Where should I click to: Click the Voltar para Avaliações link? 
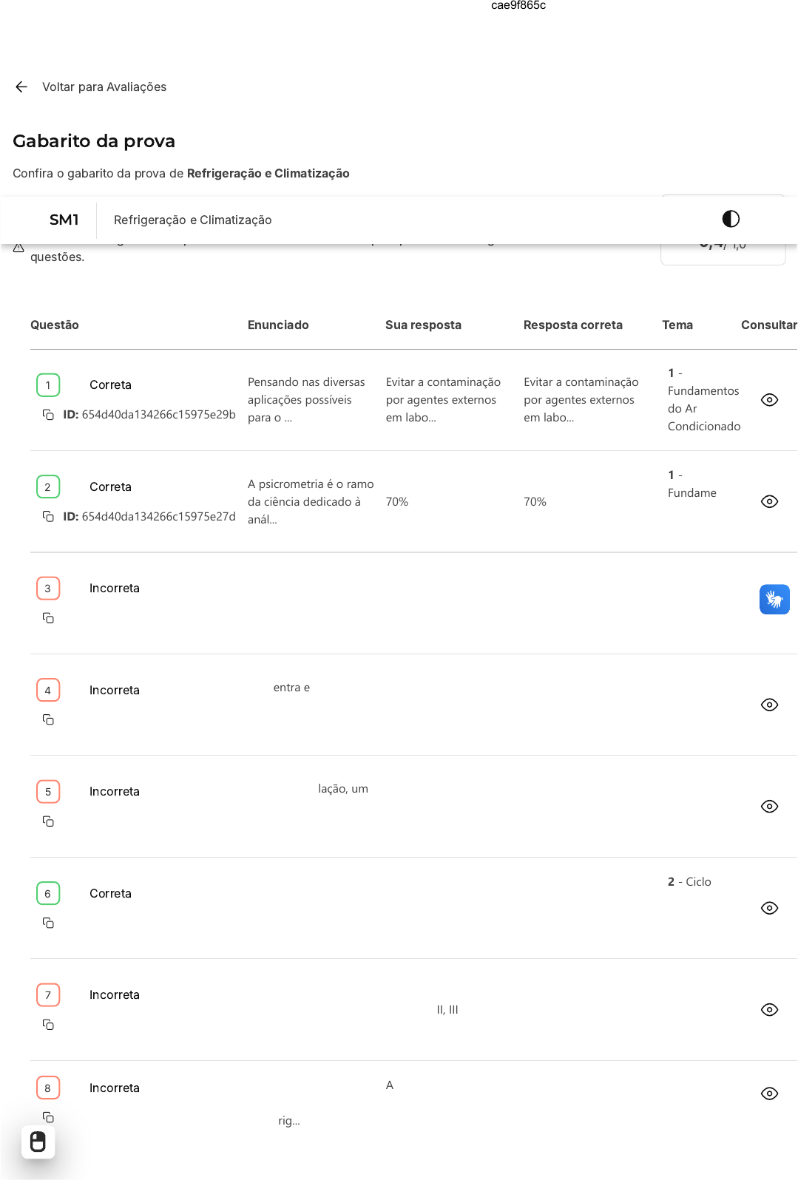[104, 87]
